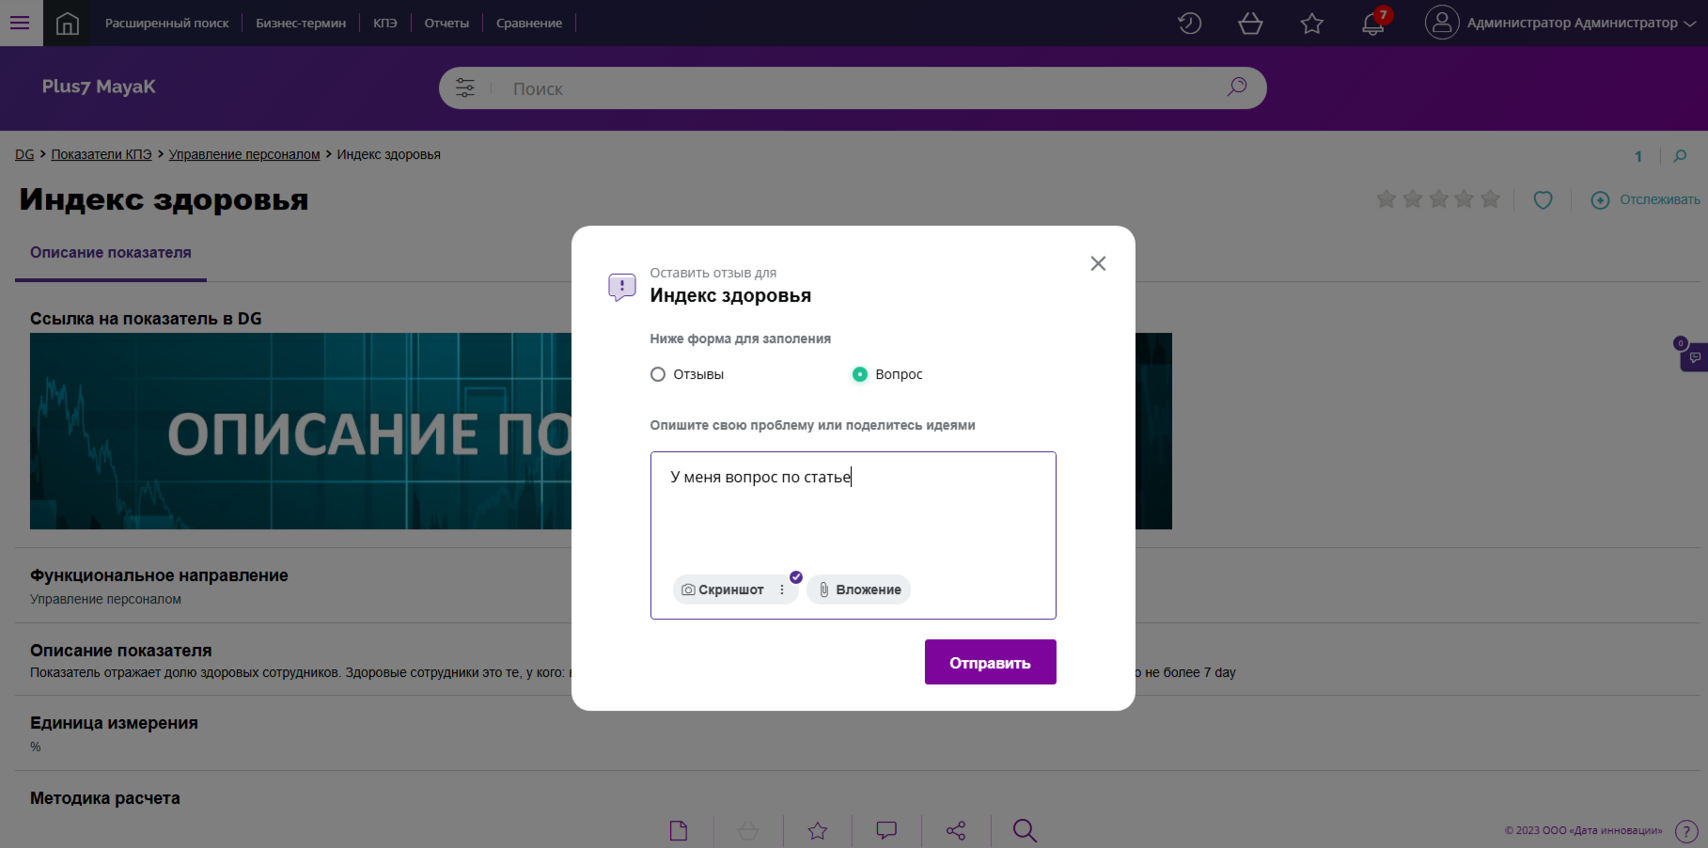Open the basket icon in top bar

click(x=1250, y=23)
